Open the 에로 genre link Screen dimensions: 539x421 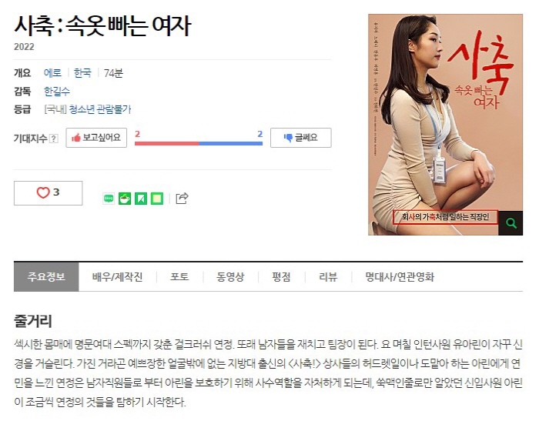click(x=52, y=73)
